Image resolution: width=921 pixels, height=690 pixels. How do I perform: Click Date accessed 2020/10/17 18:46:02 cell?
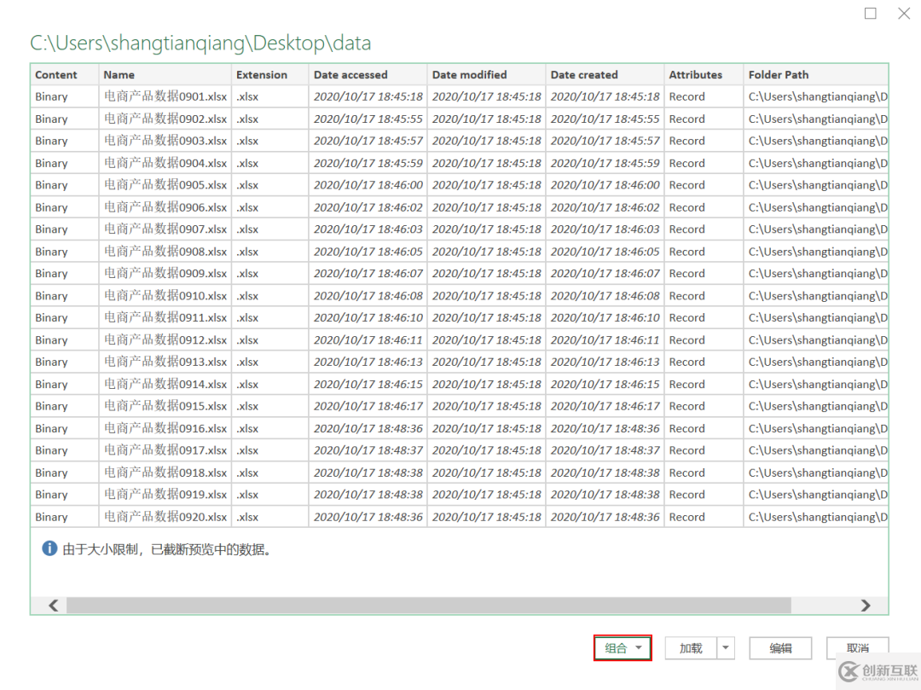click(368, 207)
